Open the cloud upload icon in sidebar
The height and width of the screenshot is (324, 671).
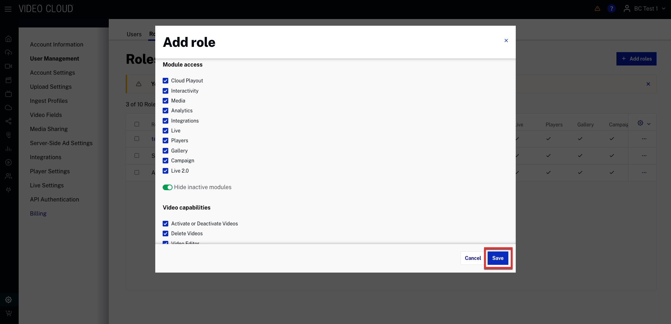[x=8, y=52]
